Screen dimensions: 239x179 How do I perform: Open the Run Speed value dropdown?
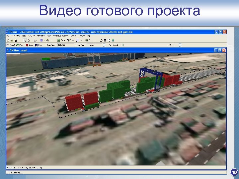pos(180,45)
